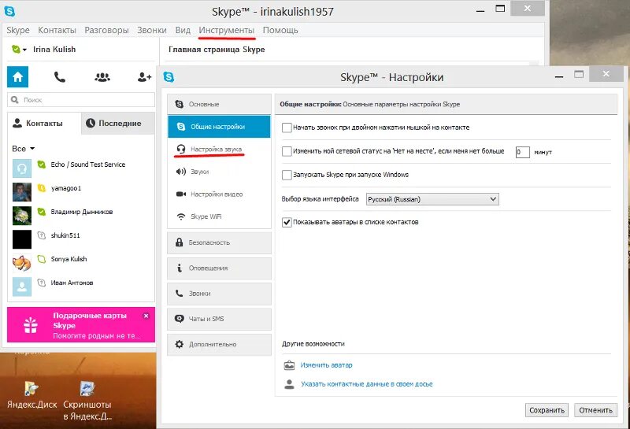Click the search magnifier icon
This screenshot has width=630, height=429.
(x=15, y=100)
